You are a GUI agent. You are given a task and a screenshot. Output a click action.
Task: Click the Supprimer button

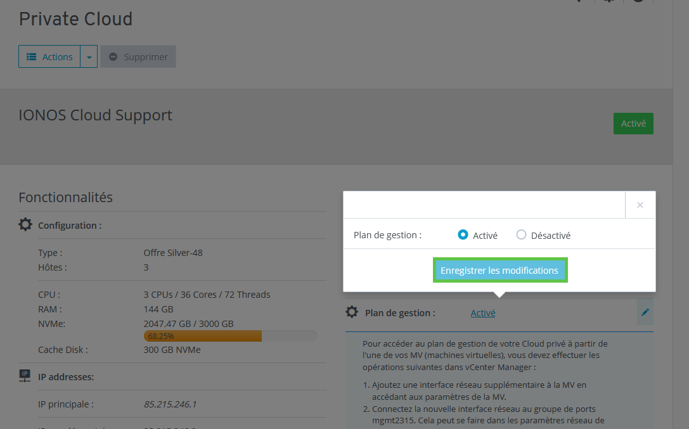(x=138, y=56)
